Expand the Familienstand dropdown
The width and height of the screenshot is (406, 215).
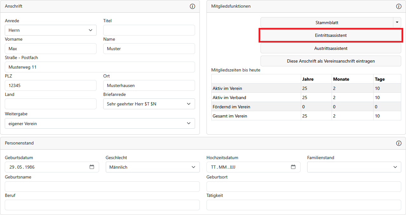(x=354, y=167)
